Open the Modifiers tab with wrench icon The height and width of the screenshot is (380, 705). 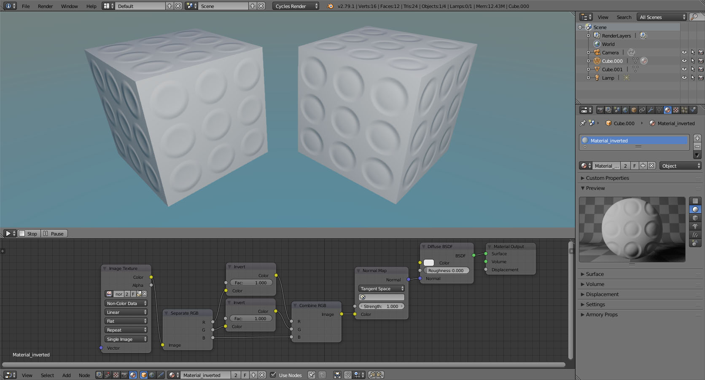pyautogui.click(x=651, y=110)
